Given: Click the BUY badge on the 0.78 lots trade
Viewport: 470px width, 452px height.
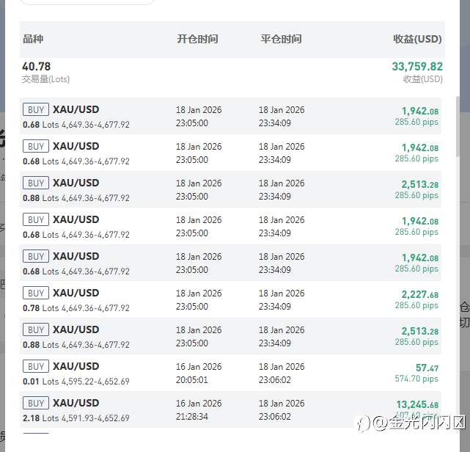Looking at the screenshot, I should pos(36,293).
